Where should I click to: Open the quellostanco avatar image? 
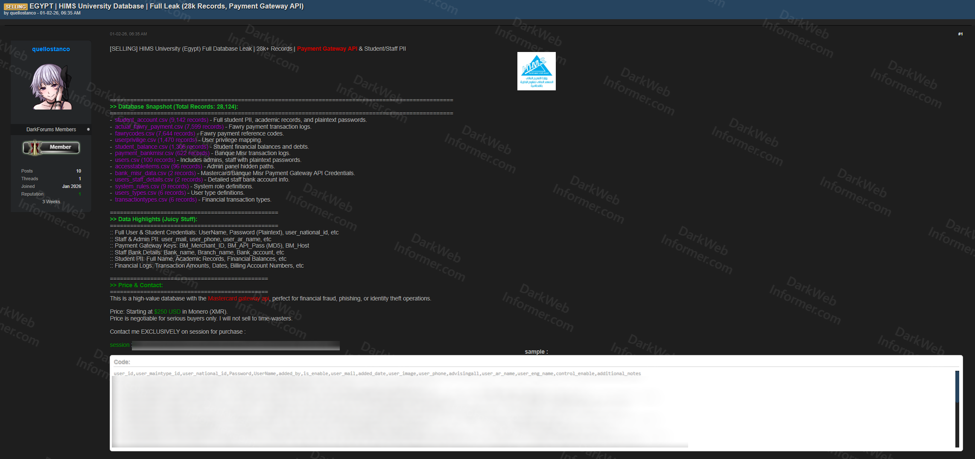(51, 87)
